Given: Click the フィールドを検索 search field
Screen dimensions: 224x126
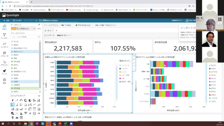Looking at the screenshot, I should (x=26, y=37).
